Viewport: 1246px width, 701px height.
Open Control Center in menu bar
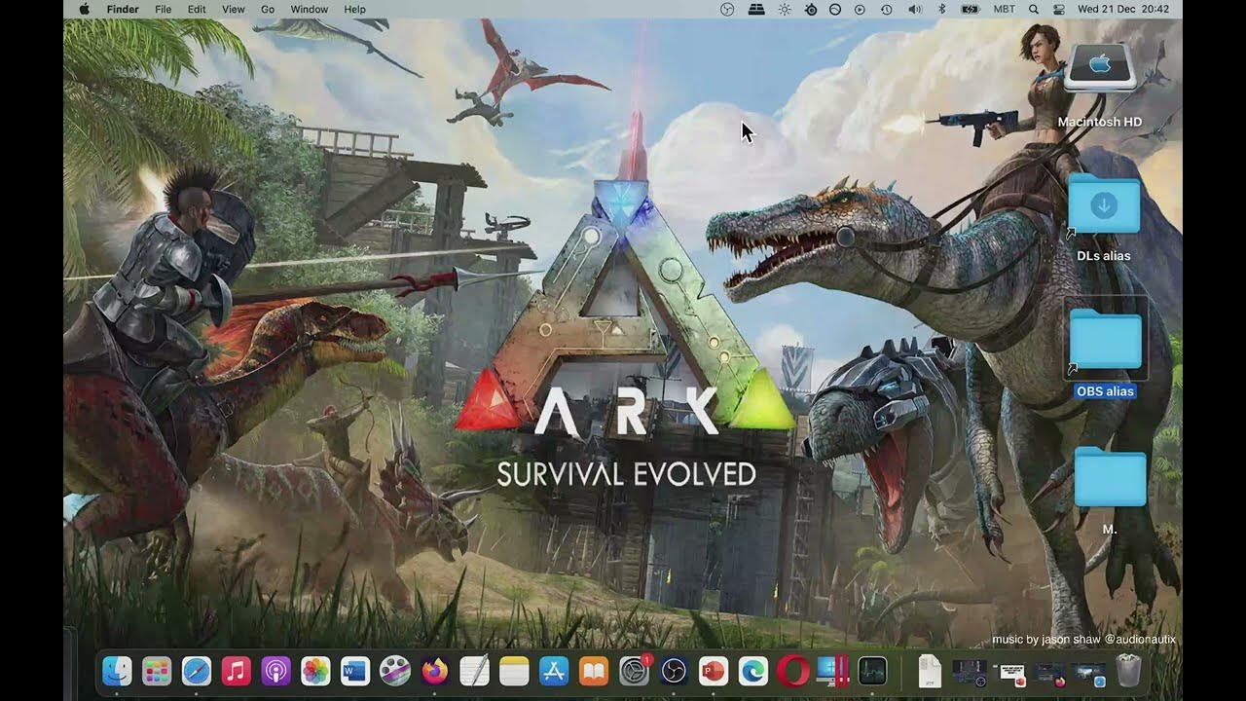pos(1059,9)
